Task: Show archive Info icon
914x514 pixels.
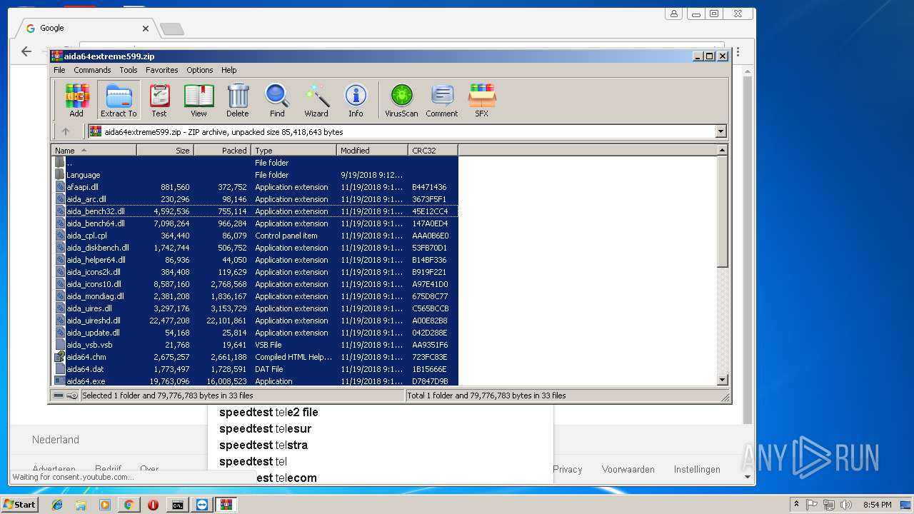Action: [x=356, y=100]
